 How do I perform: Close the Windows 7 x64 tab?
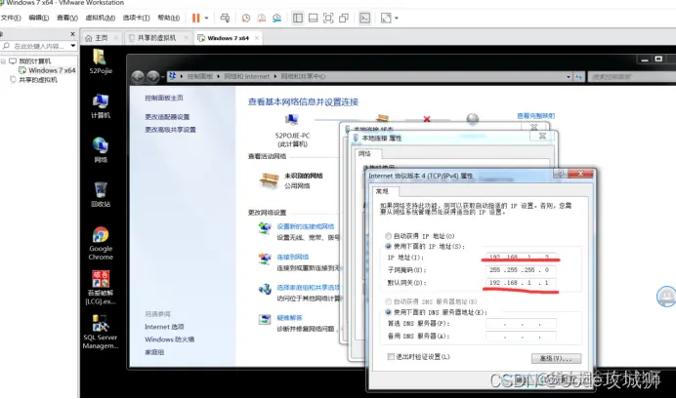tap(257, 38)
